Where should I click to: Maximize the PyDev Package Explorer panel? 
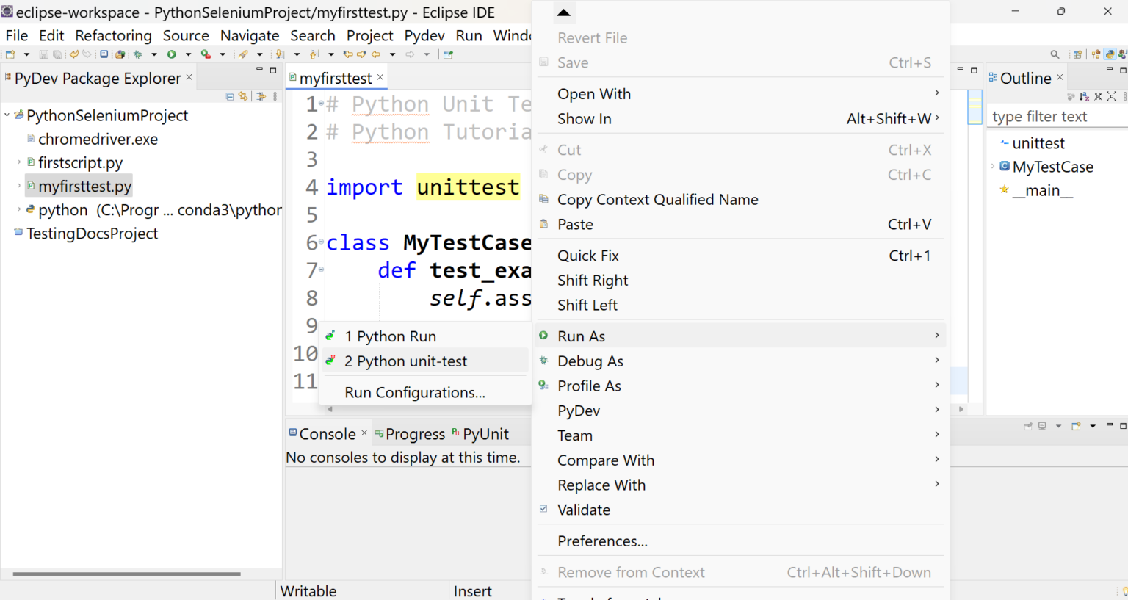[x=273, y=70]
